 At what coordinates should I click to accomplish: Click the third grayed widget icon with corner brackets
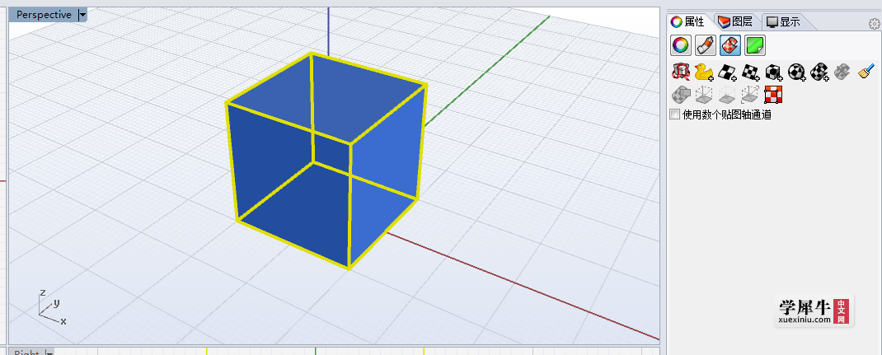tap(750, 95)
